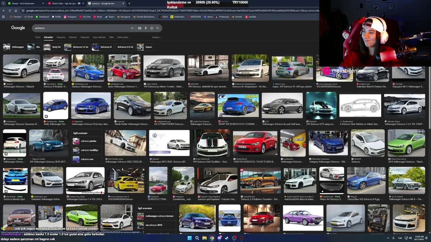Viewport: 431px width, 242px height.
Task: Search by image with the Lens icon
Action: tap(152, 28)
